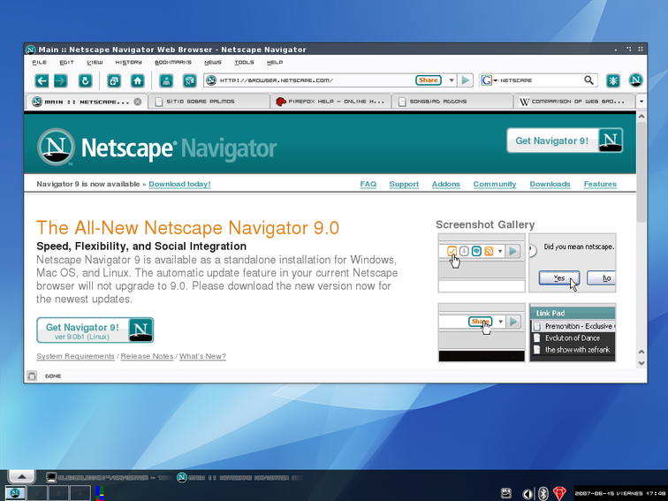Open the list all tabs dropdown
Image resolution: width=668 pixels, height=501 pixels.
[641, 102]
